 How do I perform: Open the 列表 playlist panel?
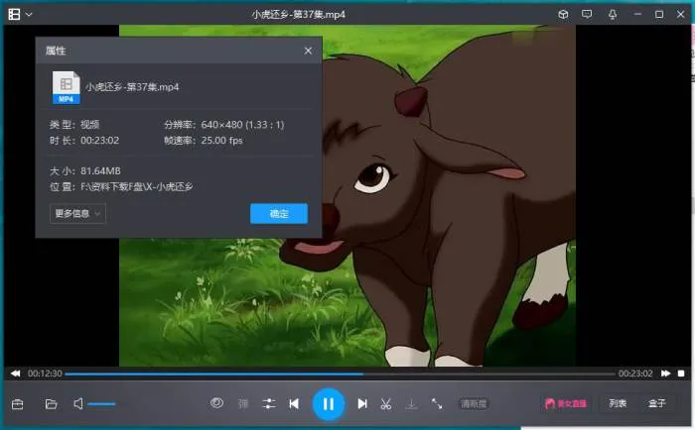[x=618, y=403]
